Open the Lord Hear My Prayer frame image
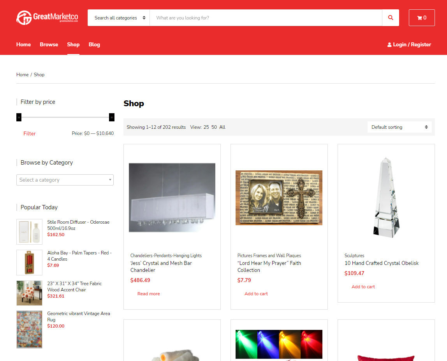 coord(279,198)
